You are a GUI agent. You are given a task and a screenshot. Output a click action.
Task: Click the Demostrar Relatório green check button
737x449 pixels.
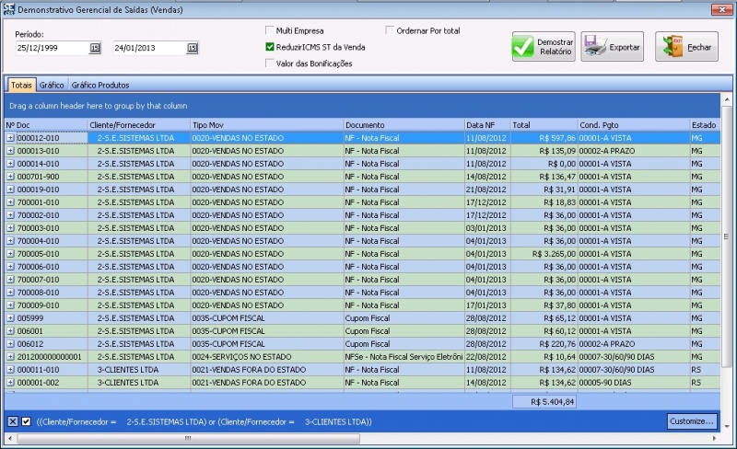coord(543,47)
